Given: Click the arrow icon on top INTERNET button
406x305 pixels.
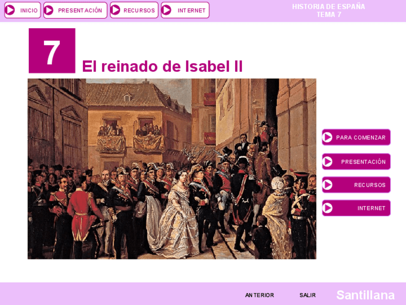Looking at the screenshot, I should (167, 10).
